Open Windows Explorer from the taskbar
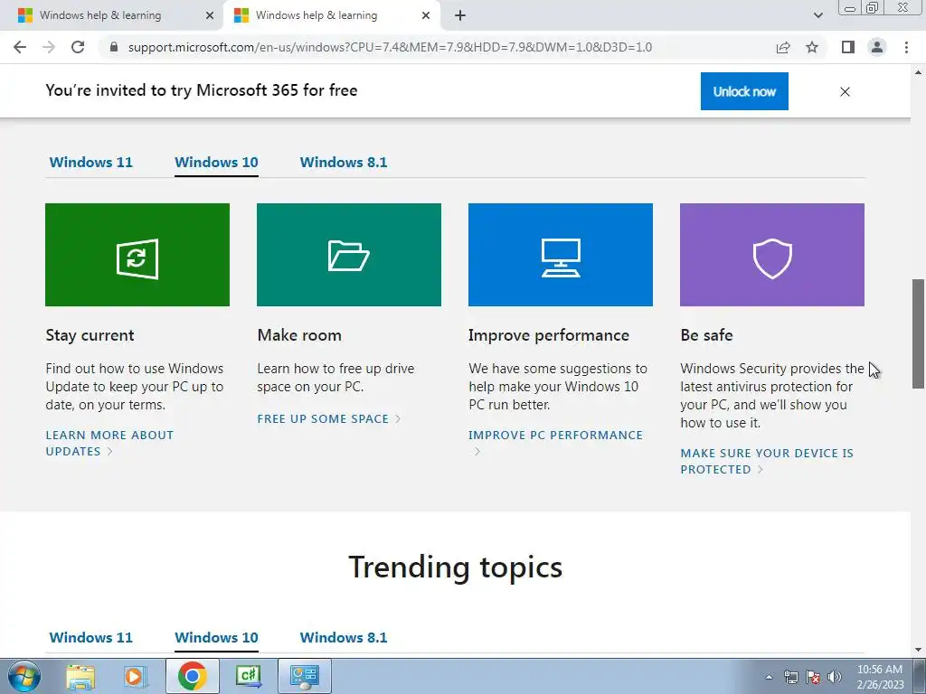The height and width of the screenshot is (694, 926). (x=80, y=676)
